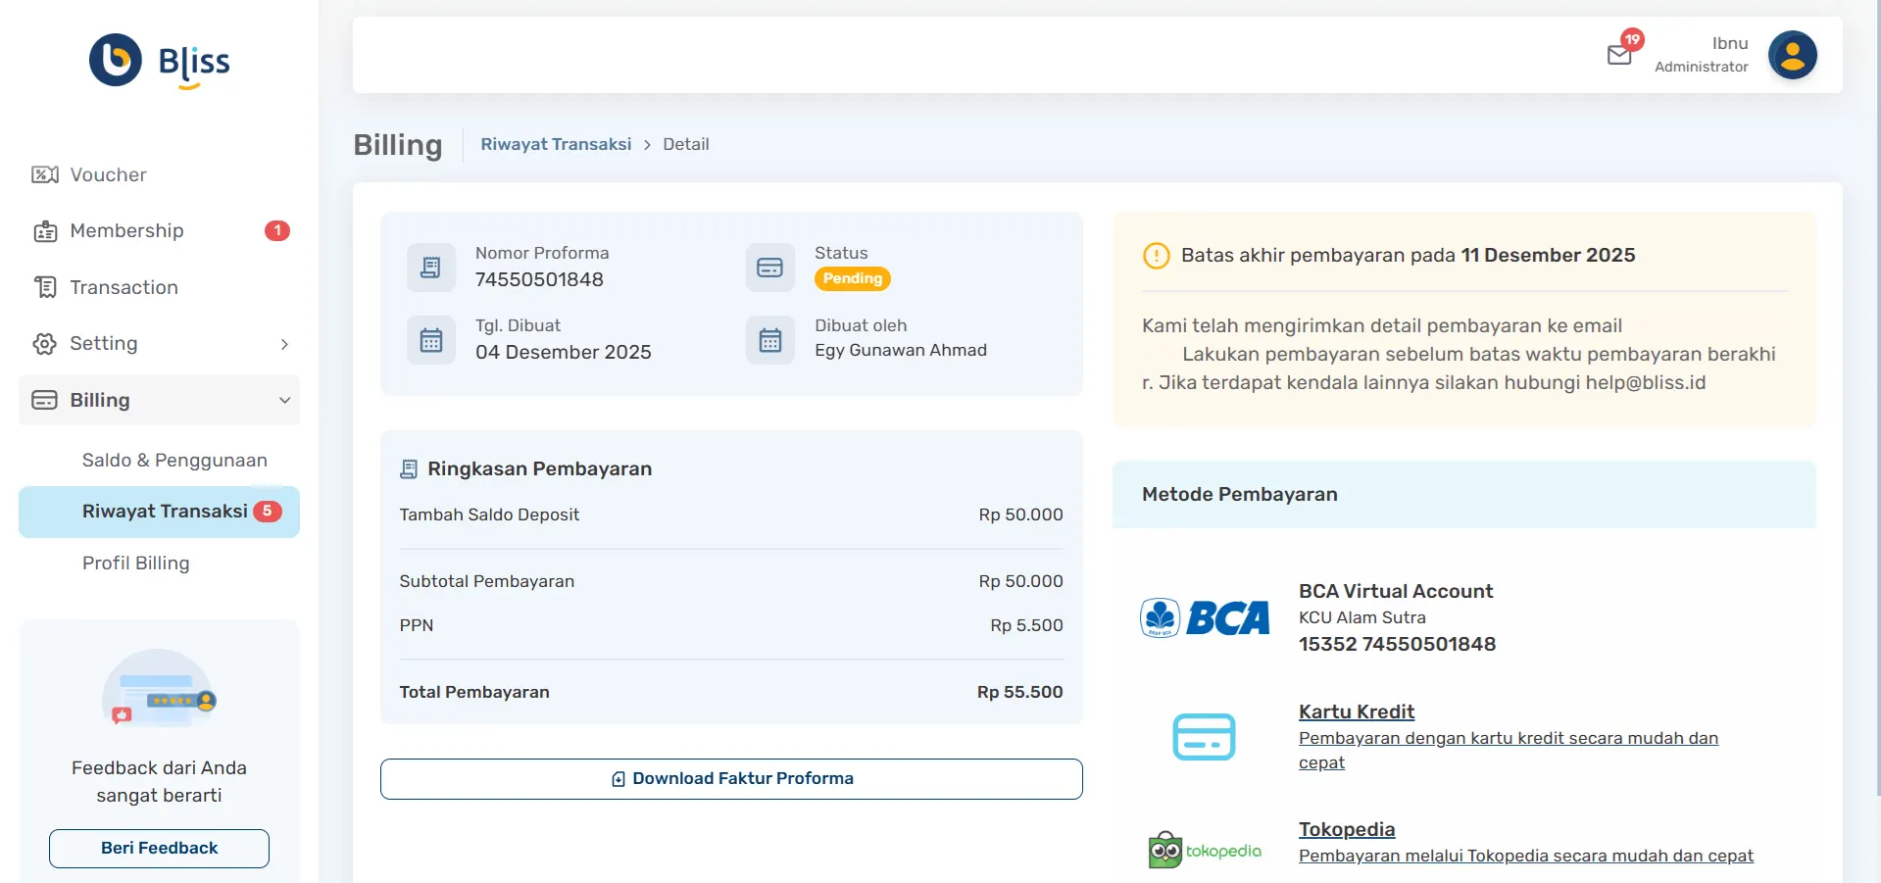The height and width of the screenshot is (883, 1881).
Task: Expand the Setting submenu chevron
Action: click(284, 344)
